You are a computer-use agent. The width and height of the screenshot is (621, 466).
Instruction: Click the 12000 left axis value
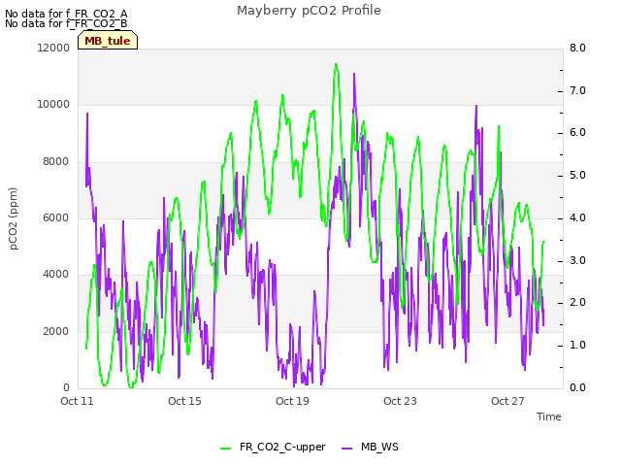tap(53, 48)
